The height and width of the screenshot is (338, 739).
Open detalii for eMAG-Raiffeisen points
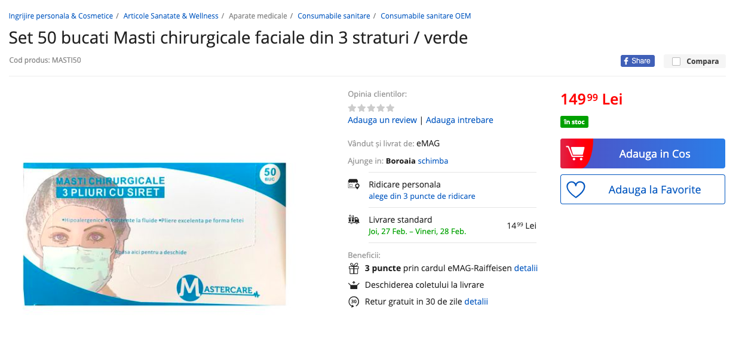tap(526, 268)
